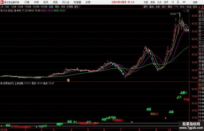
Task: Open the 资讯 menu
Action: pyautogui.click(x=46, y=2)
